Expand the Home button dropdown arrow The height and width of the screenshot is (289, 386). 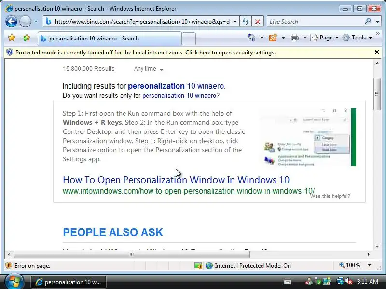(x=262, y=38)
